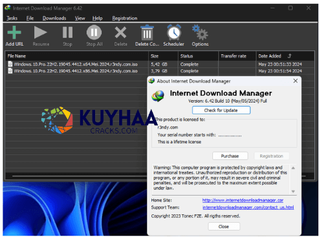
Task: Select Windows.10.Pro x86 ISO file name
Action: pyautogui.click(x=76, y=71)
